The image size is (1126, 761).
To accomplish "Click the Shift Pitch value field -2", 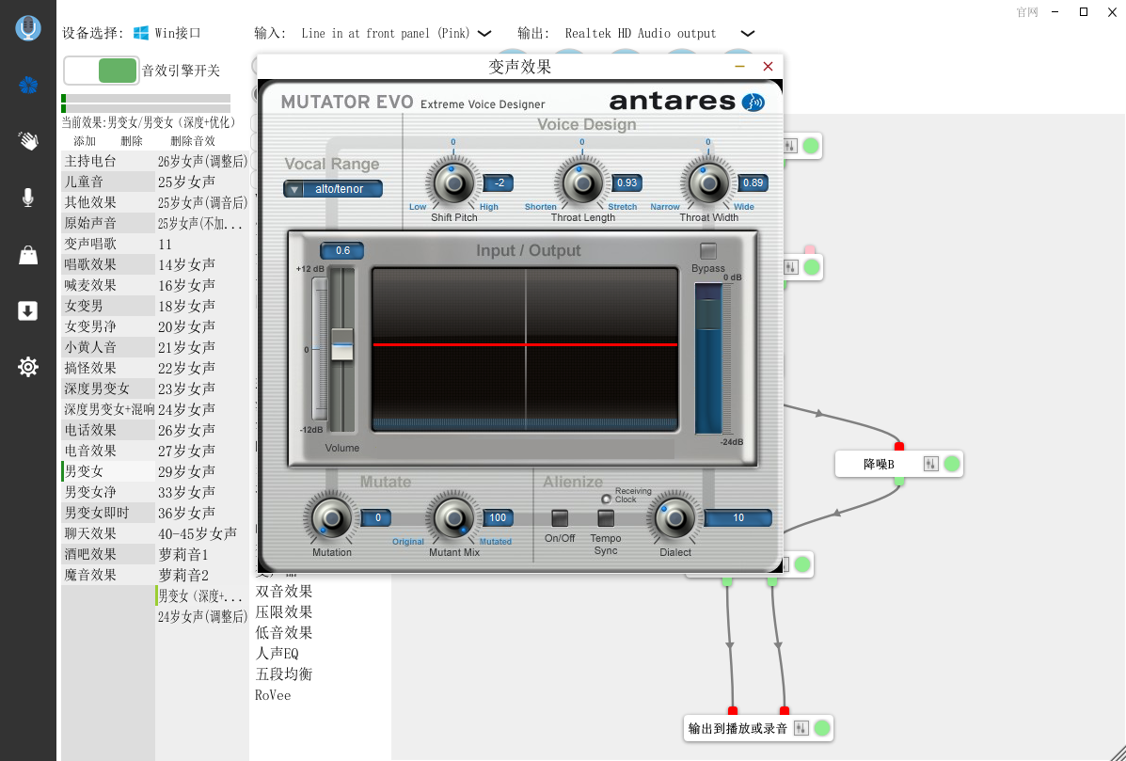I will click(x=499, y=183).
